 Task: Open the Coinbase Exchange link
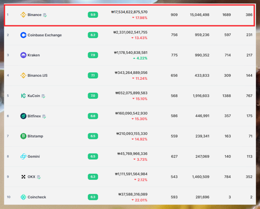tap(45, 35)
